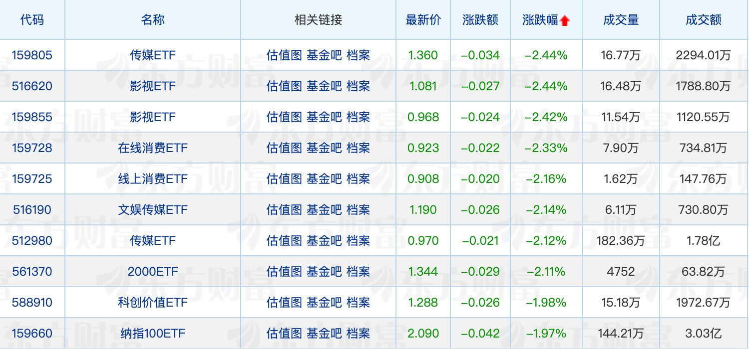Open fund code 159805 link

click(32, 55)
